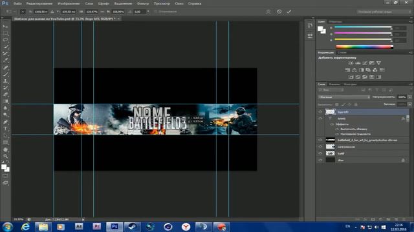Toggle the gradient overlay effect visibility

[337, 134]
